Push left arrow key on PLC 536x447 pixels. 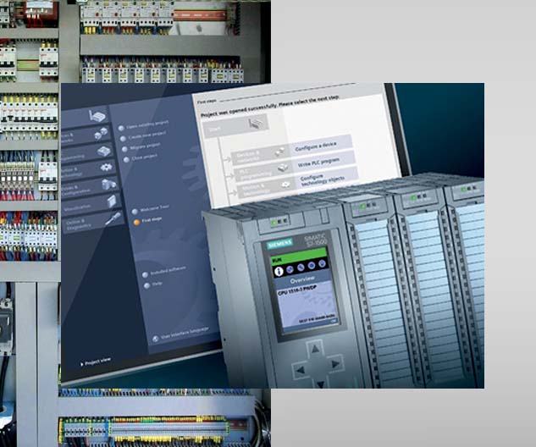[x=300, y=370]
